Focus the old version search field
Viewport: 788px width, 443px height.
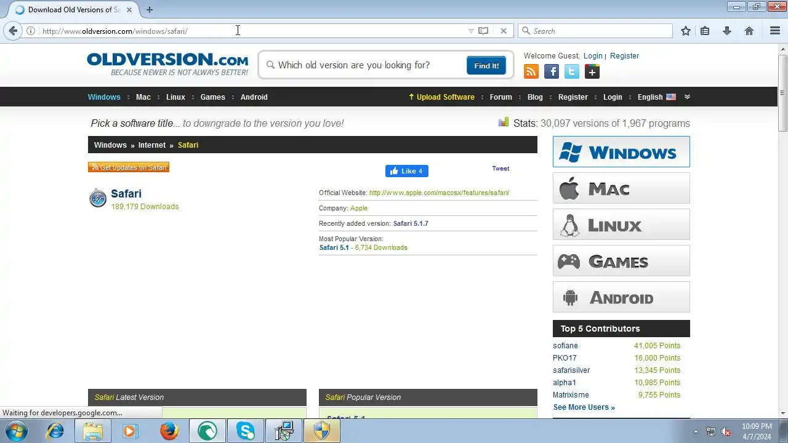368,65
